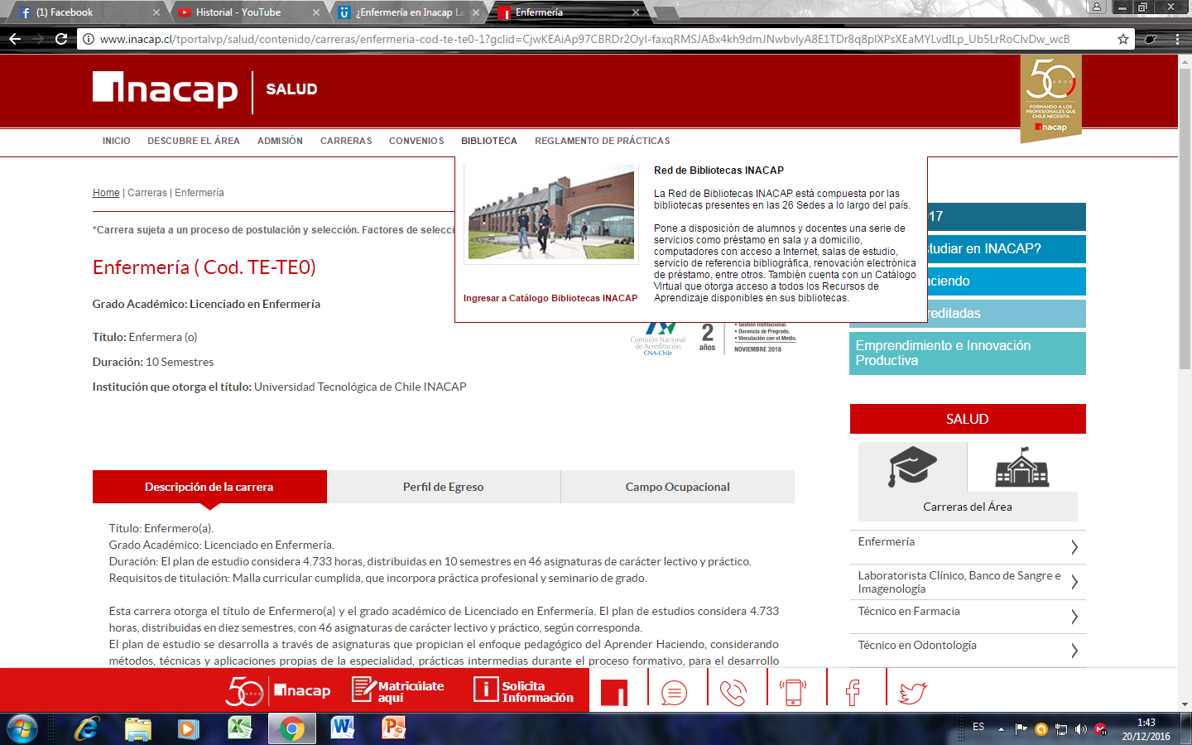Image resolution: width=1192 pixels, height=745 pixels.
Task: Select the Descripción de la carrera tab
Action: click(209, 487)
